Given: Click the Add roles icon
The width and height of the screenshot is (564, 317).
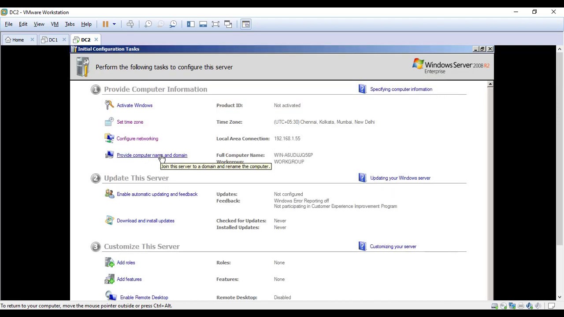Looking at the screenshot, I should click(x=109, y=262).
